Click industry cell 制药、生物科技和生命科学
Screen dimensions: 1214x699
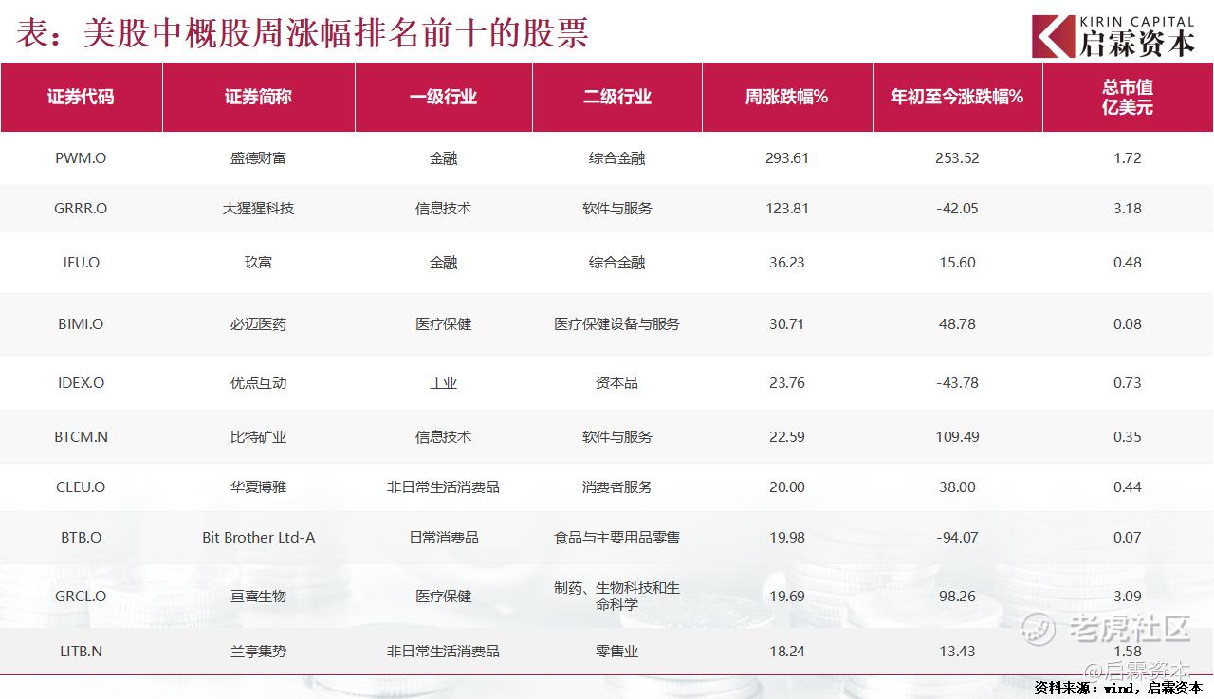click(616, 596)
